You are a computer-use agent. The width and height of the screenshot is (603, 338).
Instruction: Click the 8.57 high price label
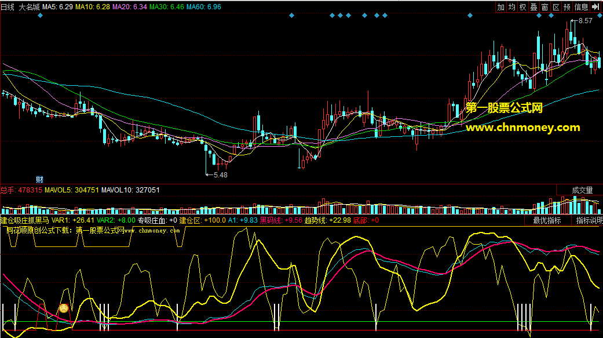[585, 21]
